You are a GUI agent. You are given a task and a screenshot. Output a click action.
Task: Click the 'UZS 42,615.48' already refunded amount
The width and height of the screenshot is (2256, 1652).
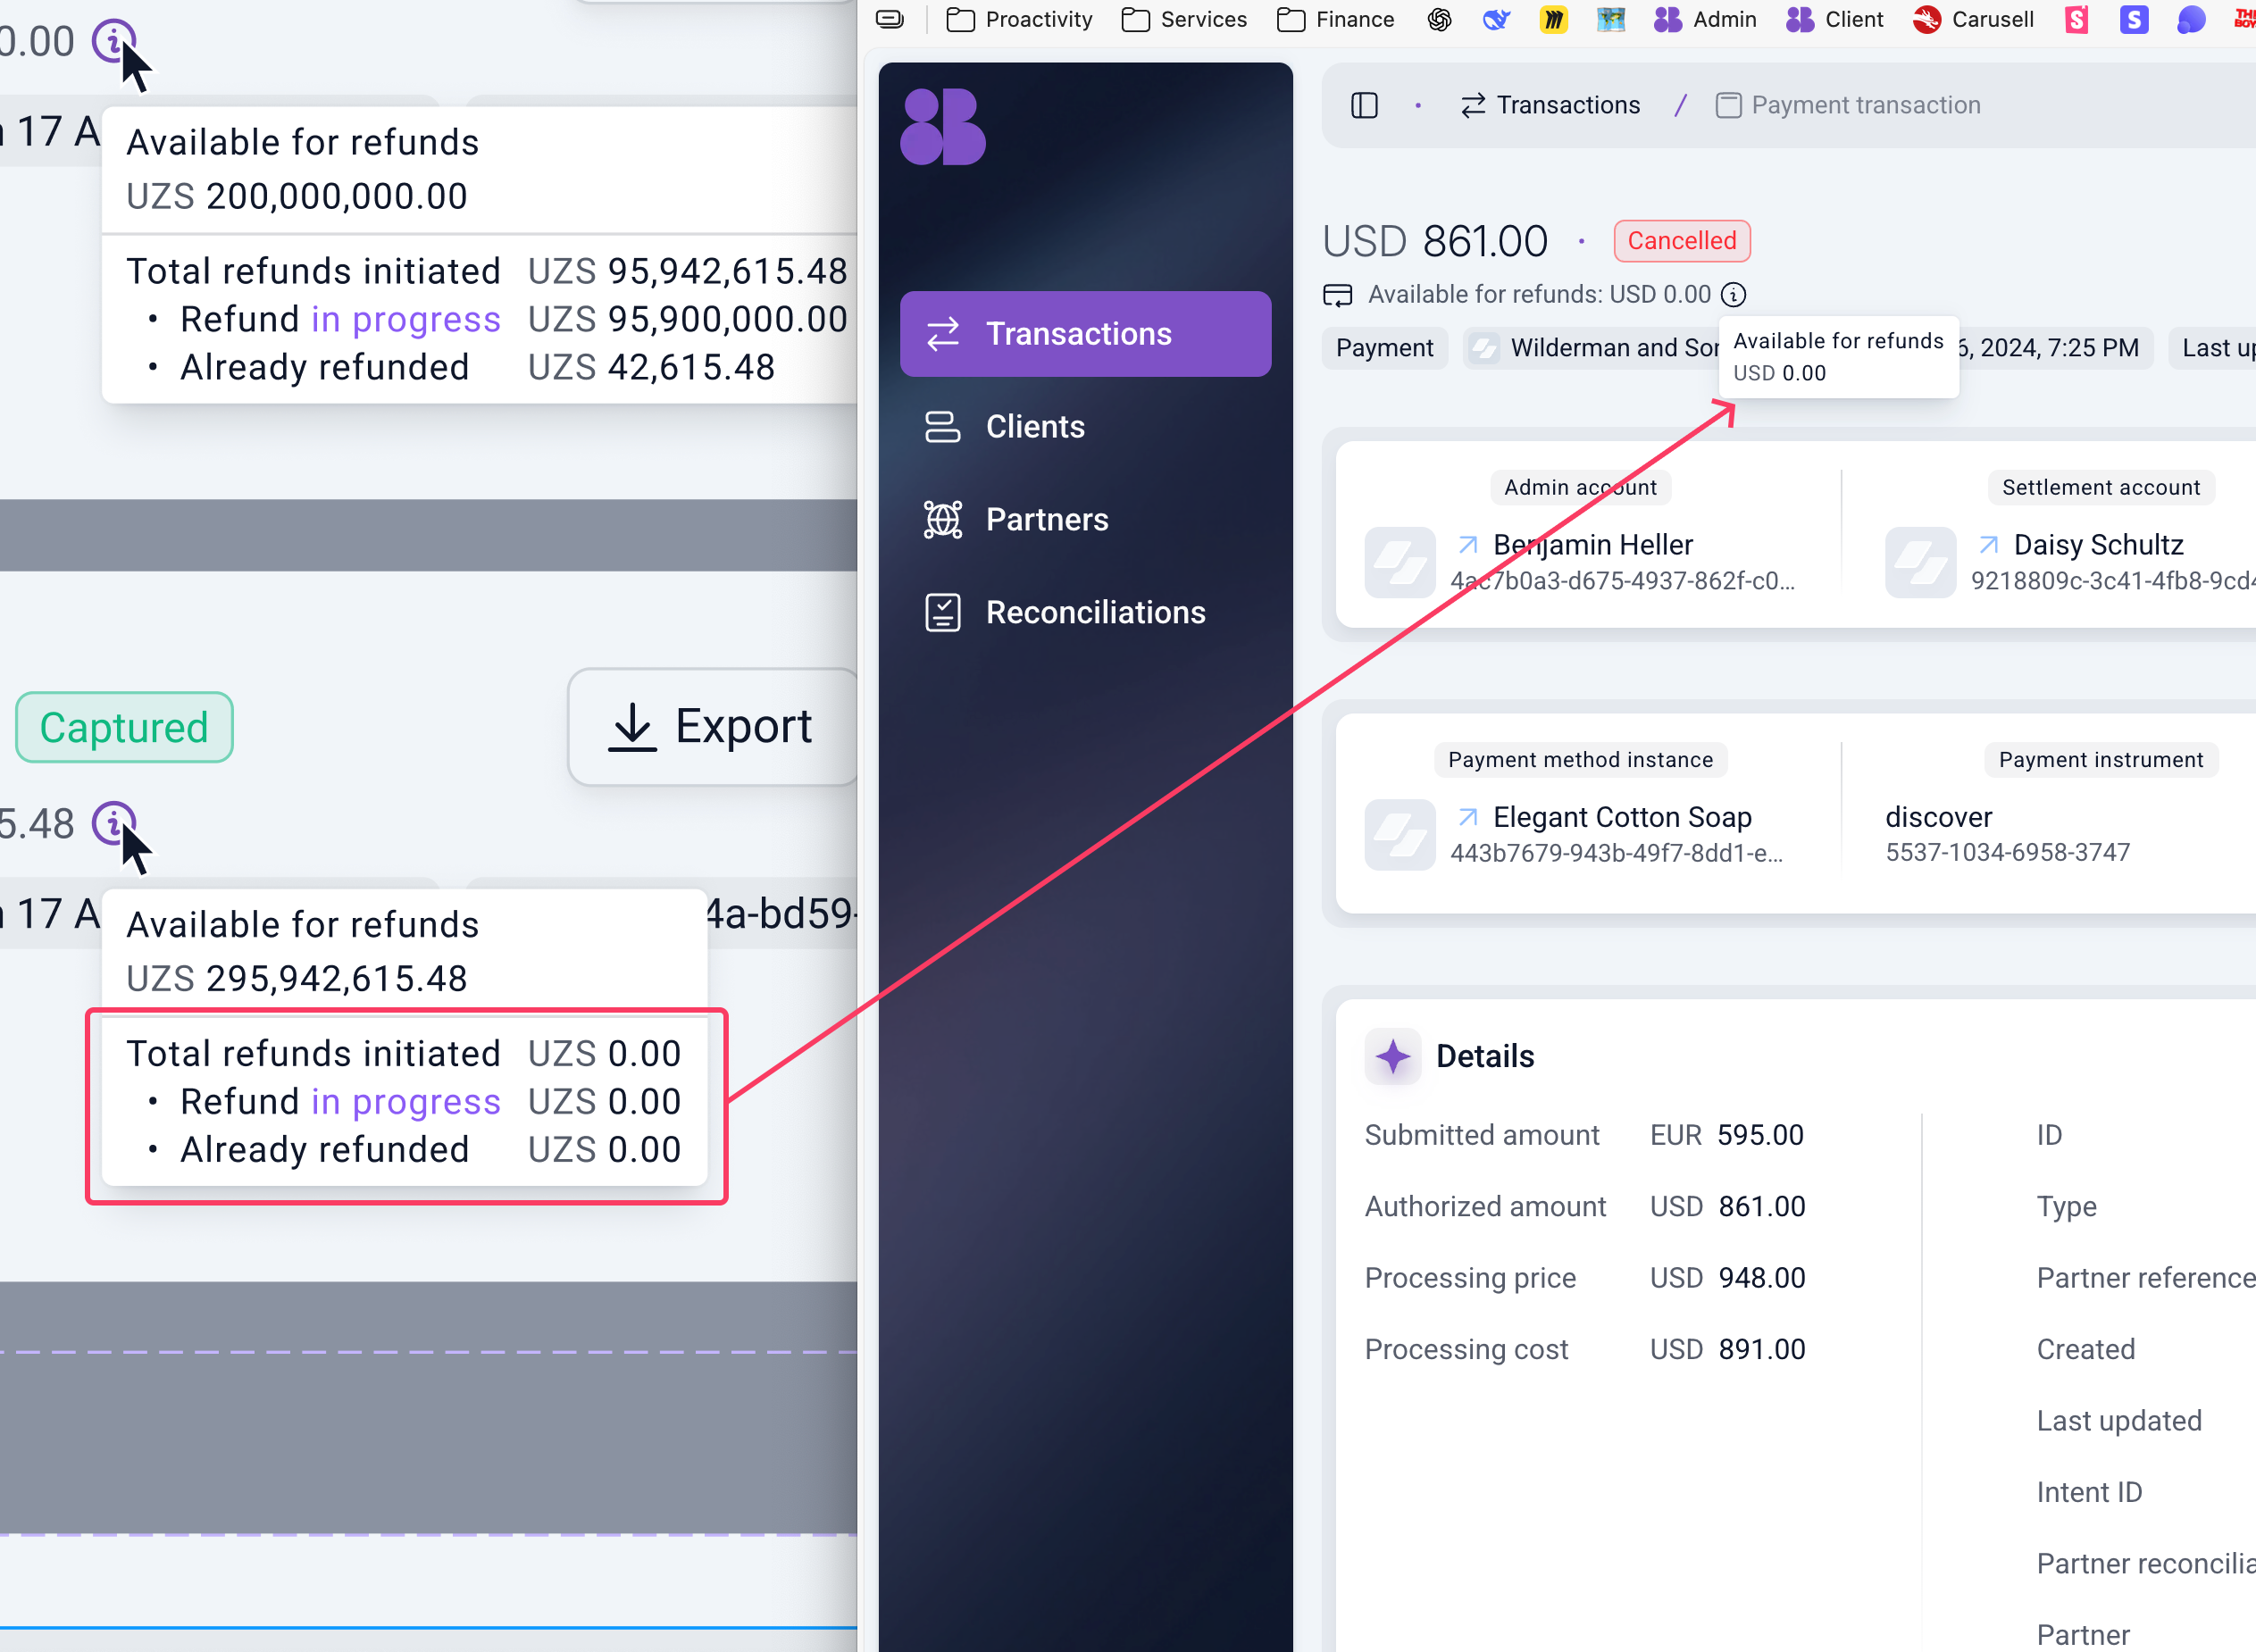pyautogui.click(x=651, y=367)
